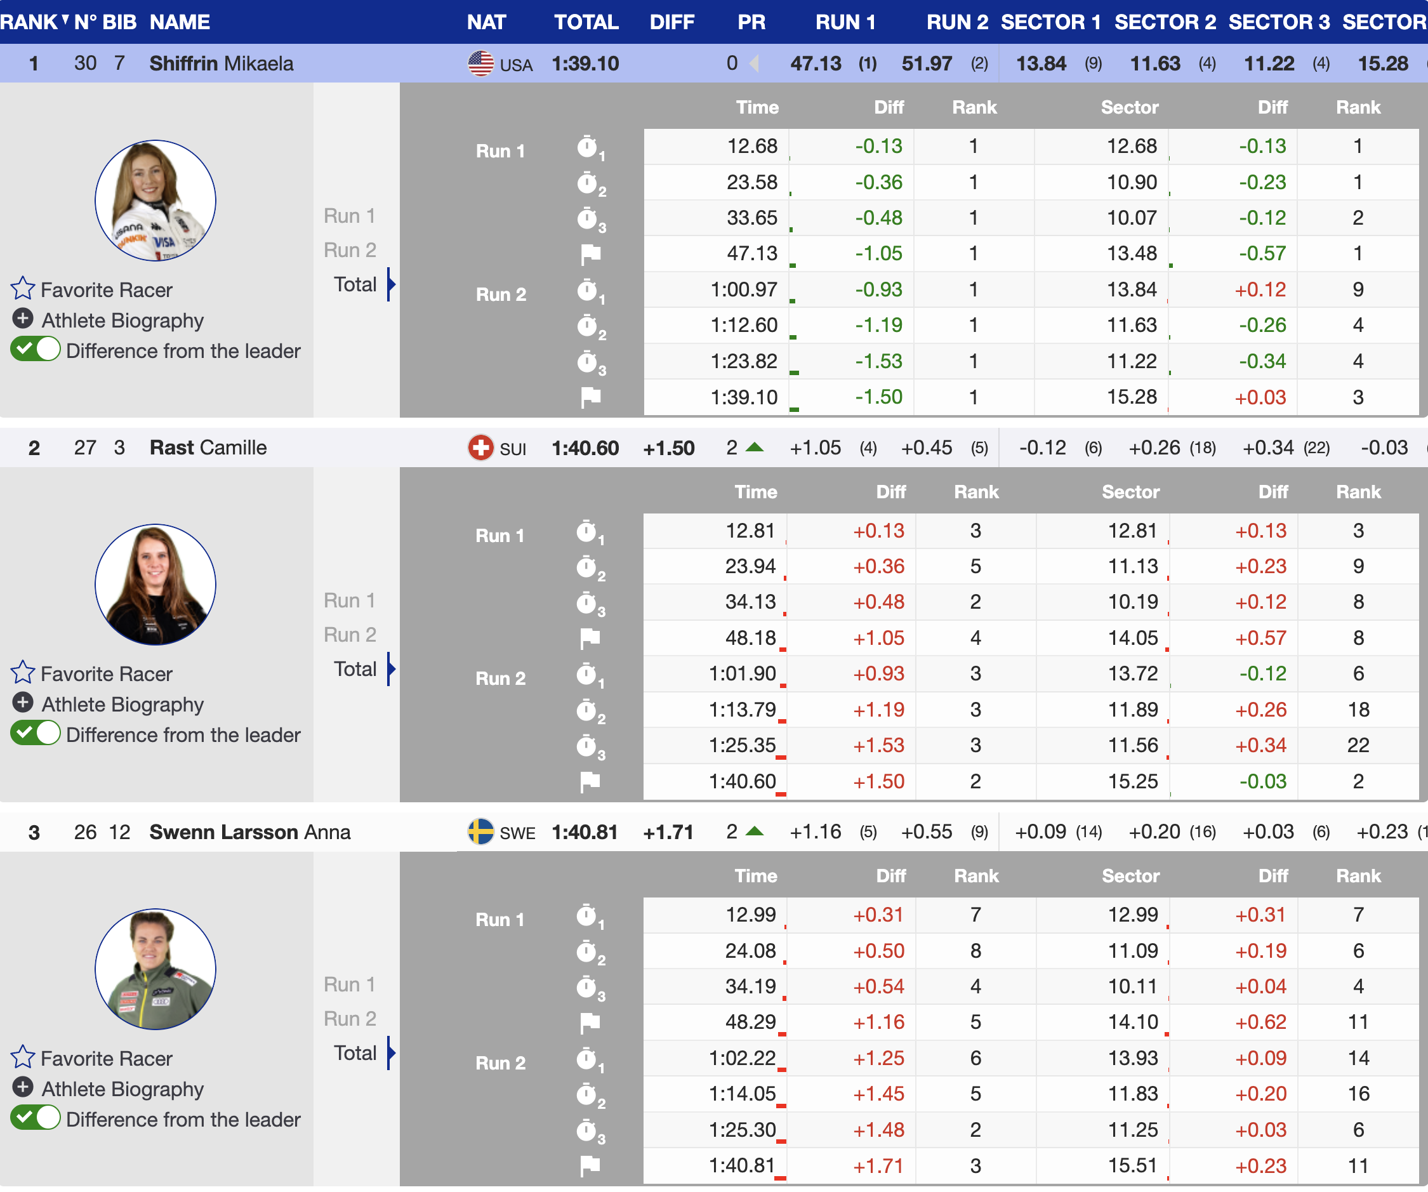This screenshot has width=1428, height=1192.
Task: Star Swenn Larsson Anna as Favorite Racer
Action: point(22,1057)
